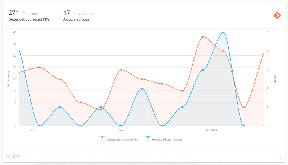Open the three-dot options menu
The height and width of the screenshot is (165, 288).
(280, 156)
